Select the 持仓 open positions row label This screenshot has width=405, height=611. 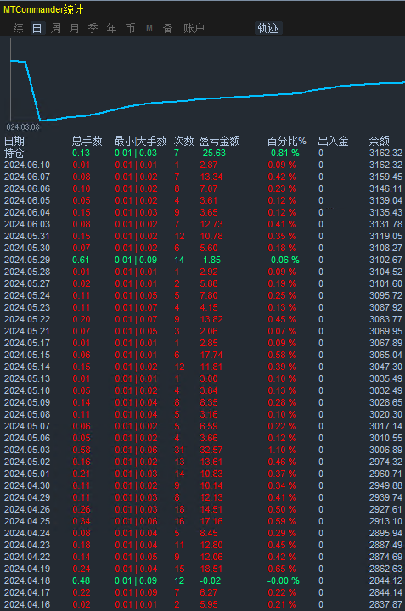coord(14,153)
